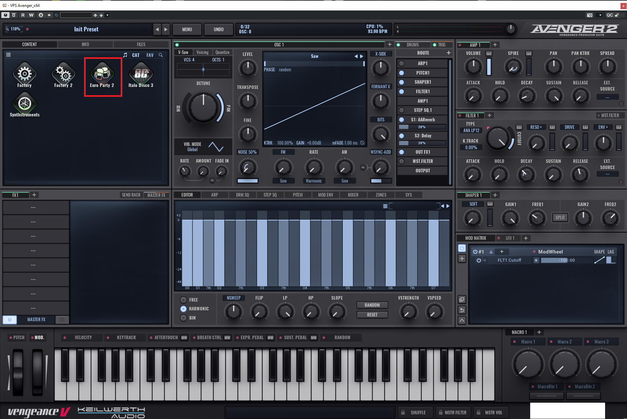This screenshot has height=419, width=627.
Task: Open the MIXER editor tab
Action: [x=353, y=195]
